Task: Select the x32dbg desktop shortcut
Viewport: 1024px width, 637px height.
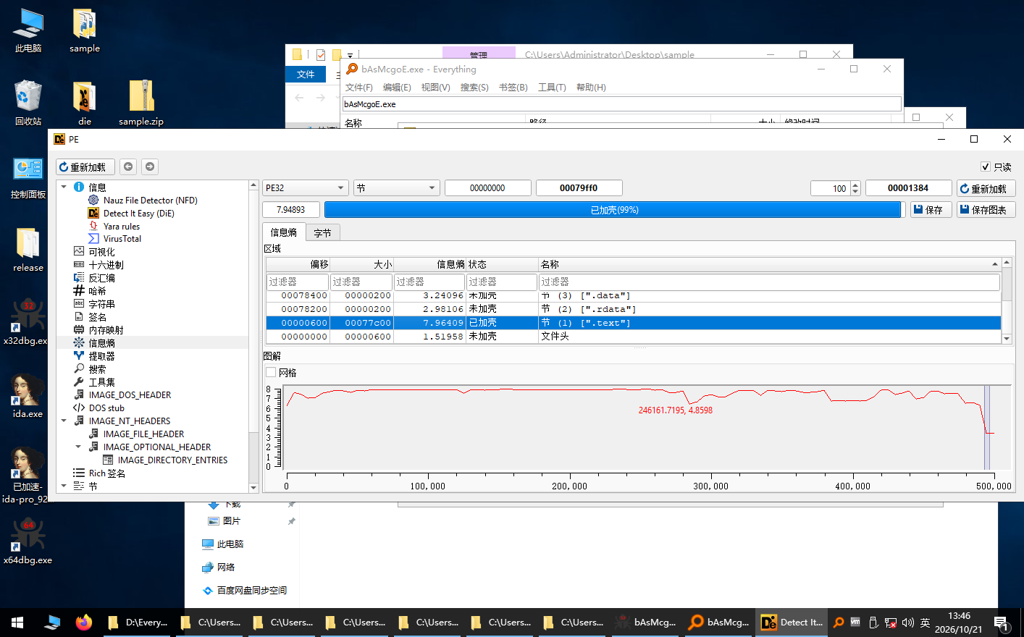Action: 28,322
